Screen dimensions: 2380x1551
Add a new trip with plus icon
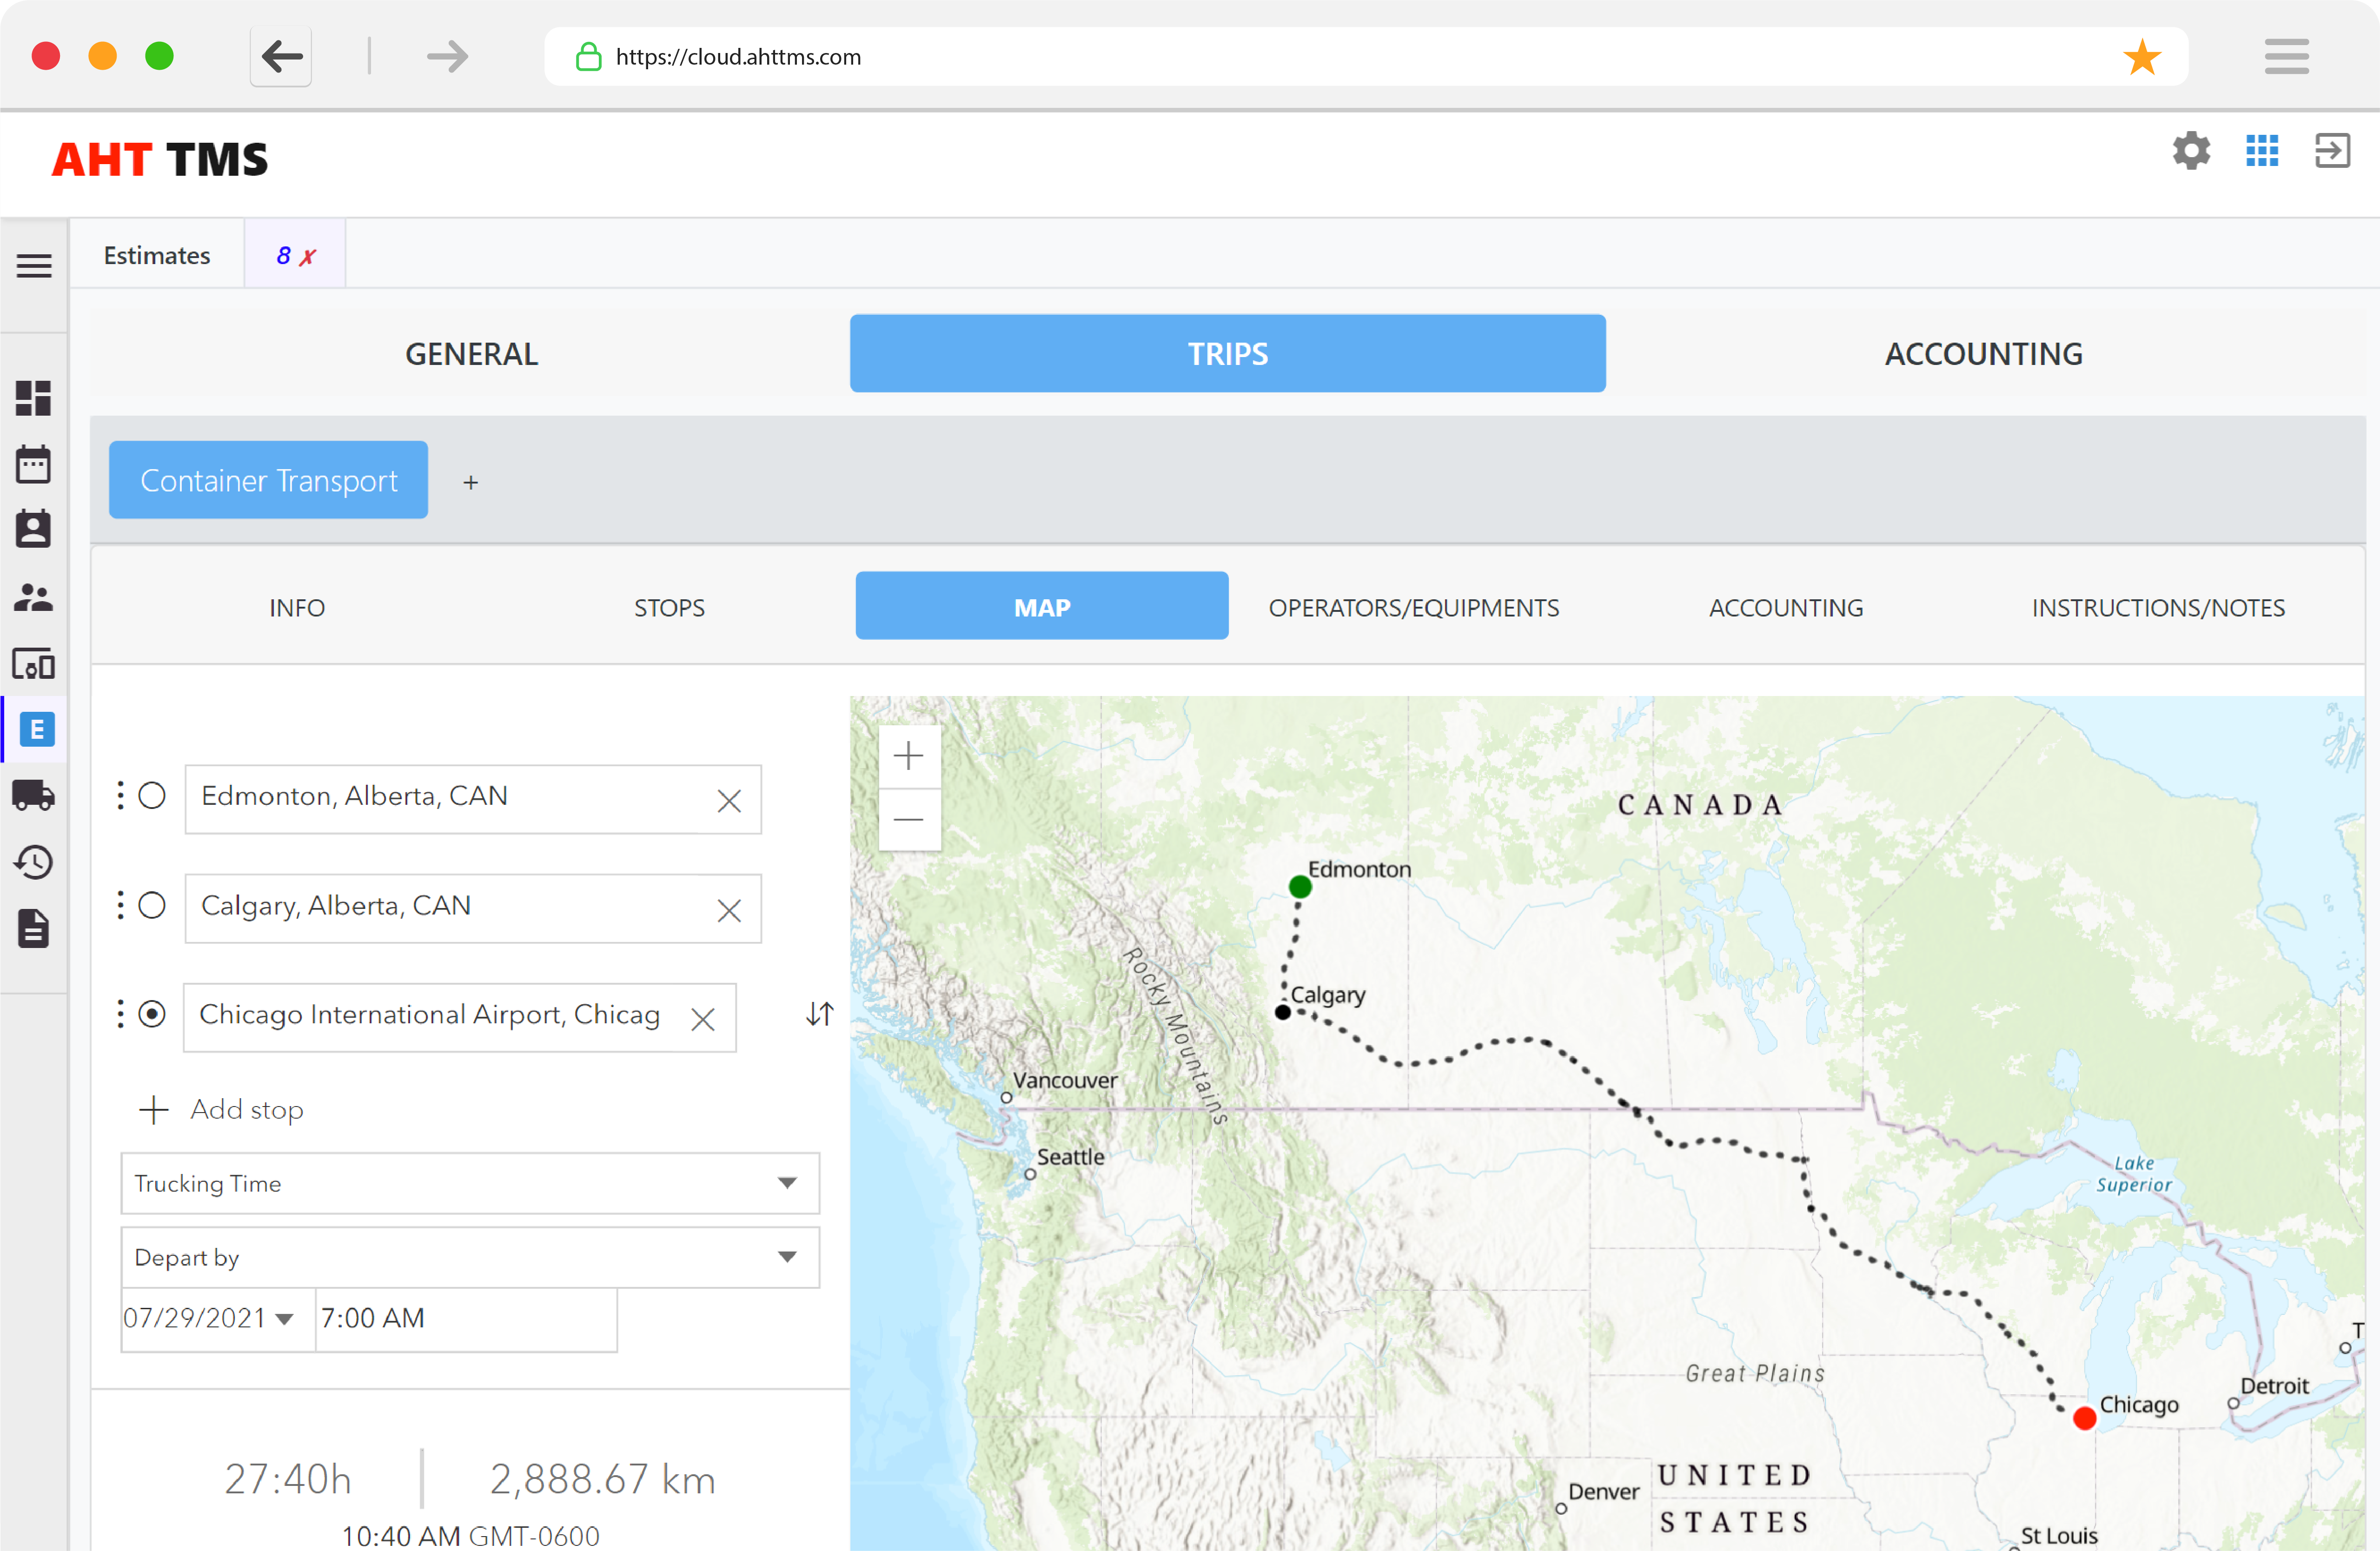tap(470, 482)
